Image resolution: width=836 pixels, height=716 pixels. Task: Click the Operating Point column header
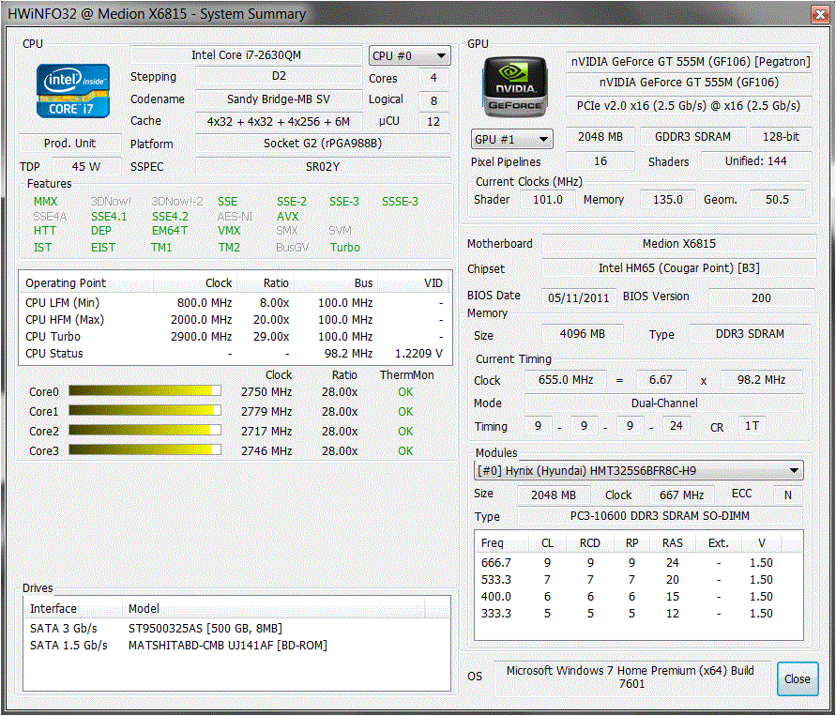tap(87, 282)
